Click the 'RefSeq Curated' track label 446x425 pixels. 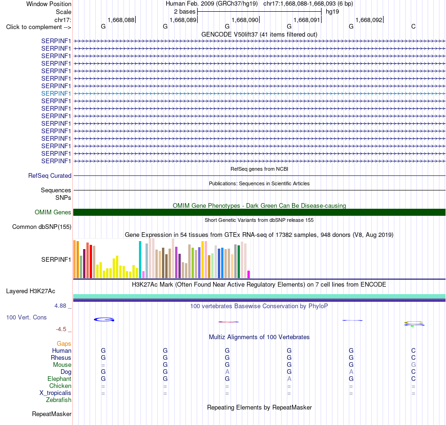50,176
